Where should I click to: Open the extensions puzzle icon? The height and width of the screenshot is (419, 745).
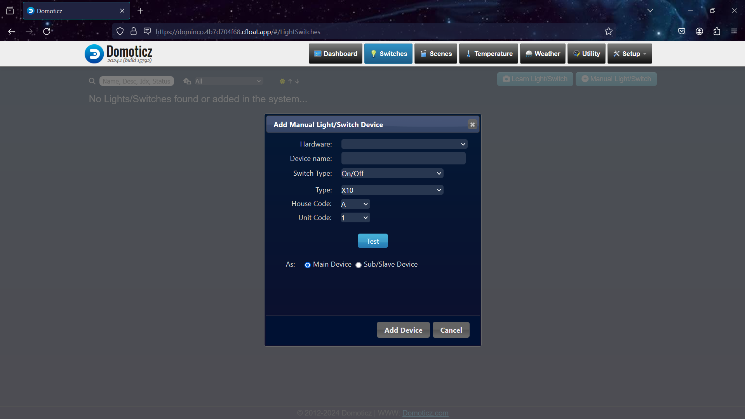pos(717,31)
